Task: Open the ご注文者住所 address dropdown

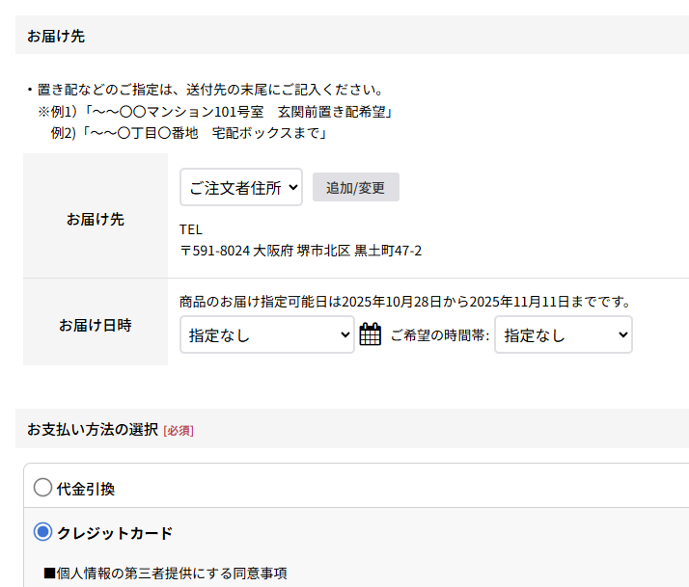Action: tap(241, 187)
